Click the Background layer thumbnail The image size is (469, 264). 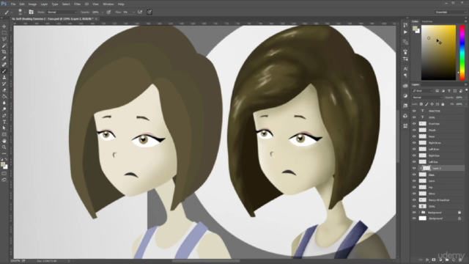pyautogui.click(x=422, y=219)
